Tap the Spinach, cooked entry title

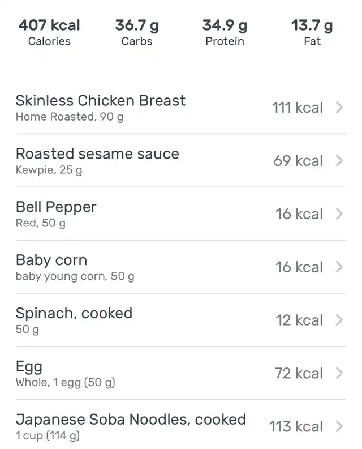pos(74,314)
